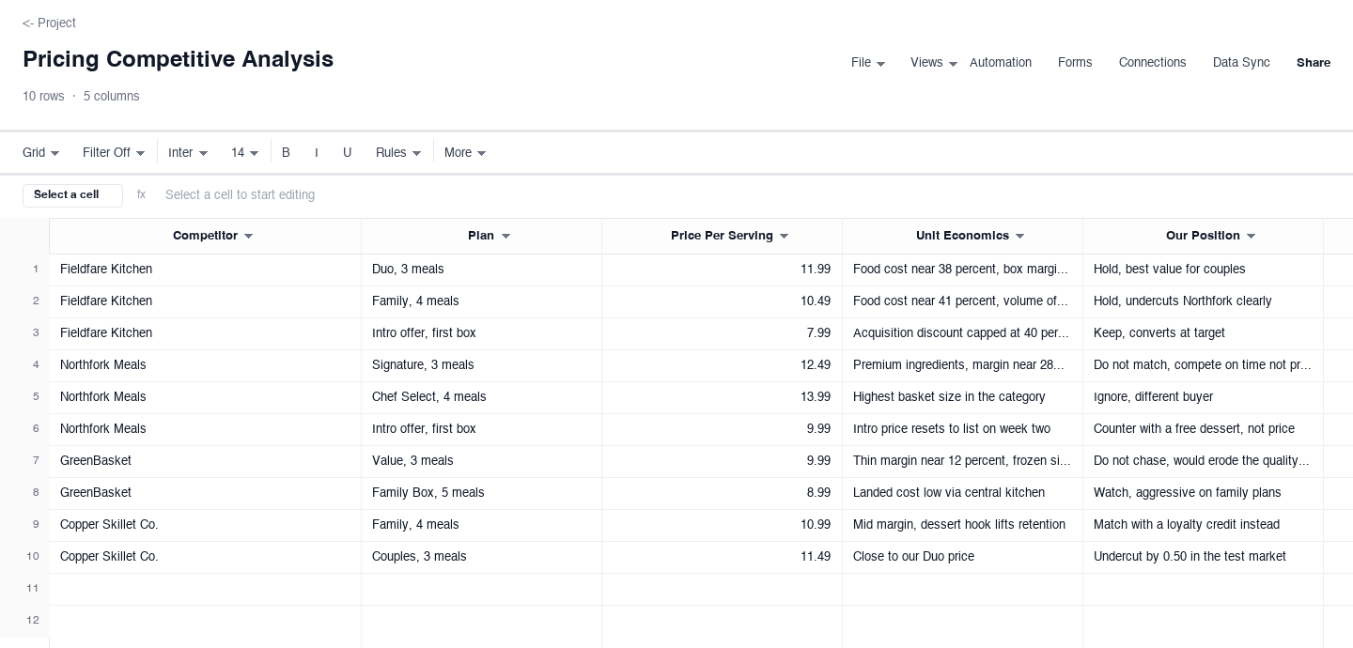1353x648 pixels.
Task: Select 'Hold, best value for couples' cell
Action: coord(1203,270)
